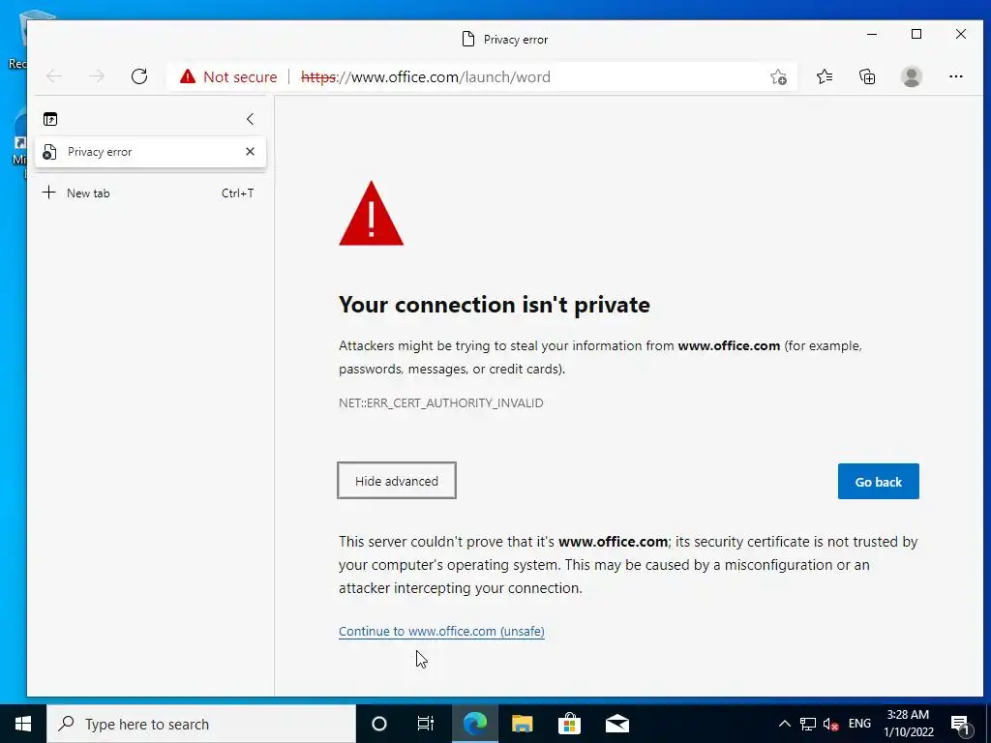Click the Go back button
This screenshot has height=743, width=991.
click(878, 482)
